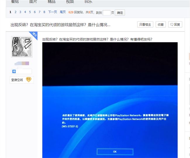
Task: Go to page 5 of the thread
Action: [x=30, y=12]
